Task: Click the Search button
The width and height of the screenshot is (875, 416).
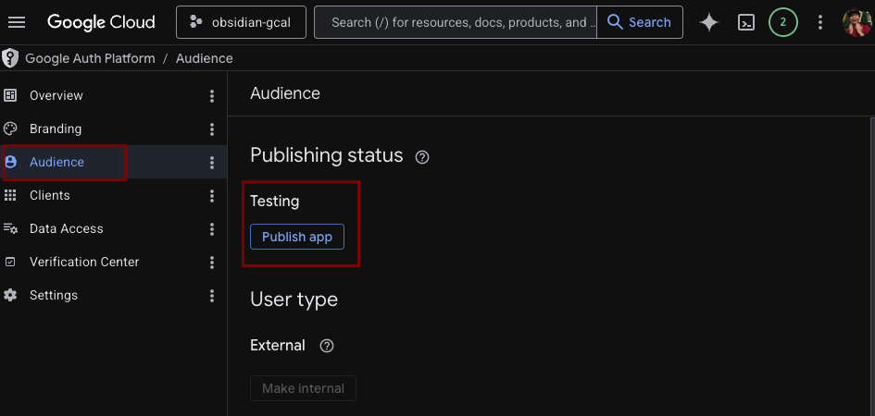Action: pos(640,22)
